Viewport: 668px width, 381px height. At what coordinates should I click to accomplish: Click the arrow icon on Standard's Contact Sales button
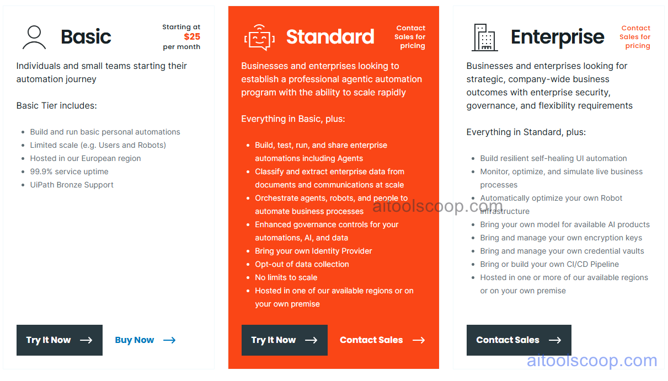tap(418, 340)
